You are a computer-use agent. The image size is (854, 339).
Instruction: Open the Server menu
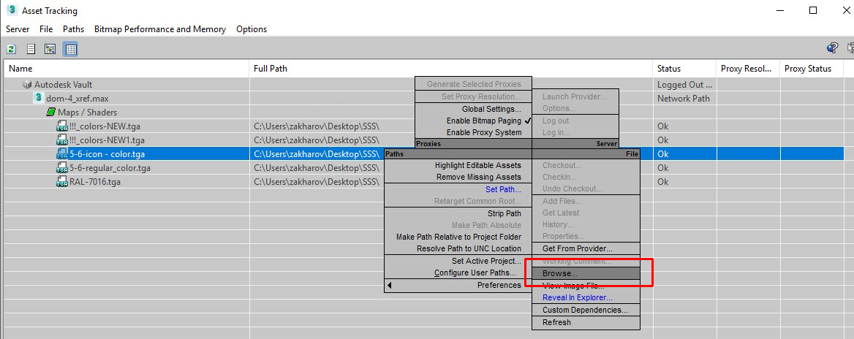point(18,28)
